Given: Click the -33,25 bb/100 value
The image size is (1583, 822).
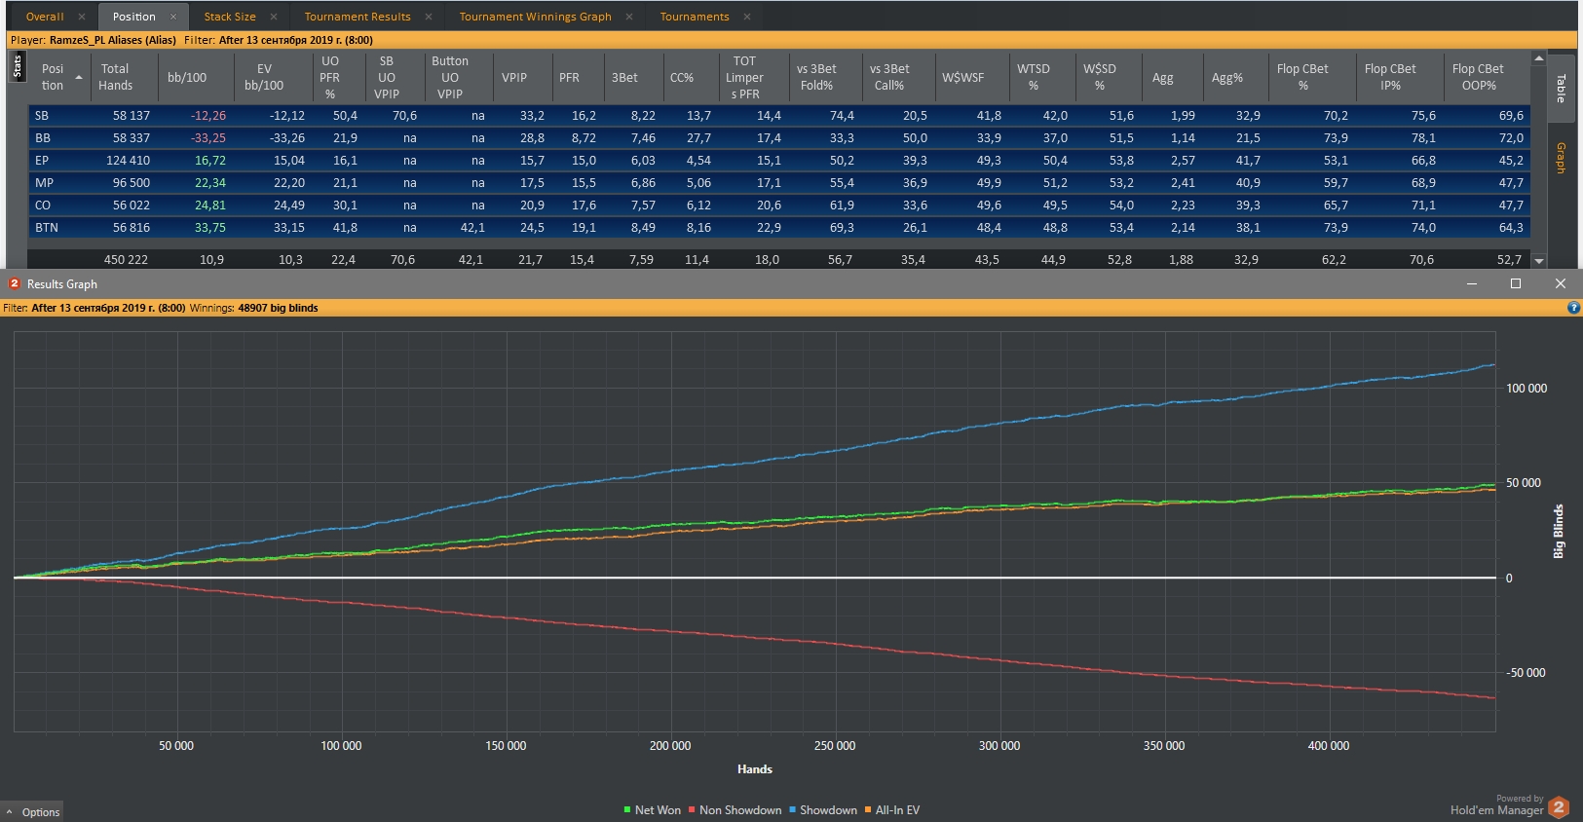Looking at the screenshot, I should pyautogui.click(x=208, y=137).
